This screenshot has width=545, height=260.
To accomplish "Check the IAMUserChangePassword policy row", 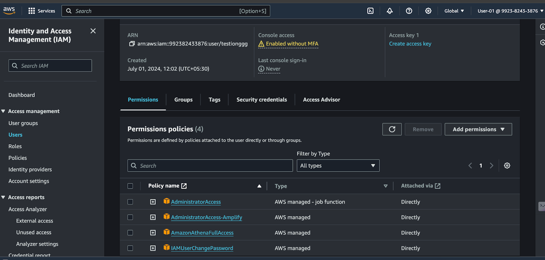I will tap(130, 248).
